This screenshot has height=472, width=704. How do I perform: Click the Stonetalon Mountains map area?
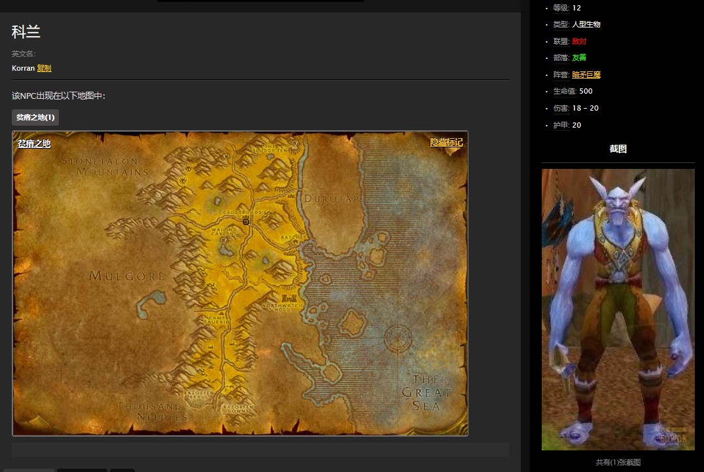pos(105,166)
